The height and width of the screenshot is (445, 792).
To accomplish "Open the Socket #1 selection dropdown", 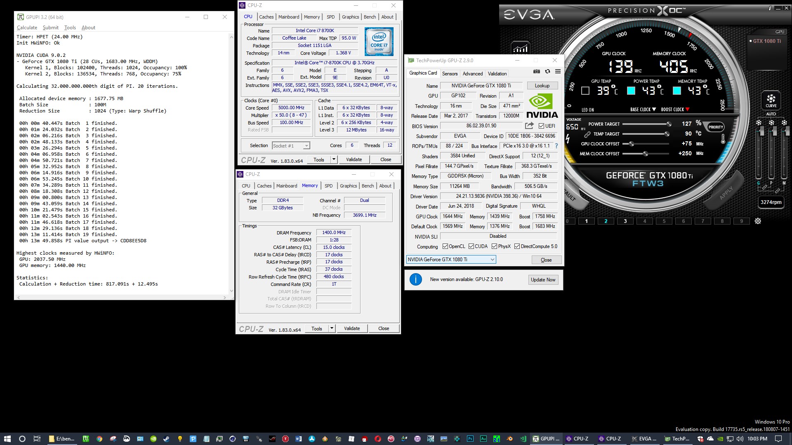I will [291, 145].
